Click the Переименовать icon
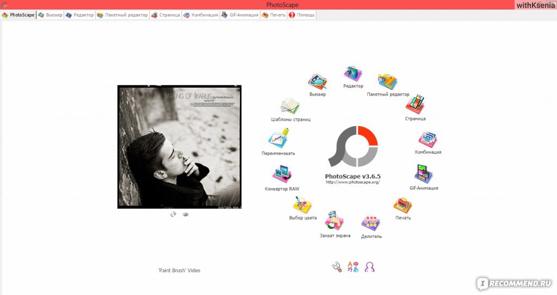The width and height of the screenshot is (557, 295). (x=278, y=140)
